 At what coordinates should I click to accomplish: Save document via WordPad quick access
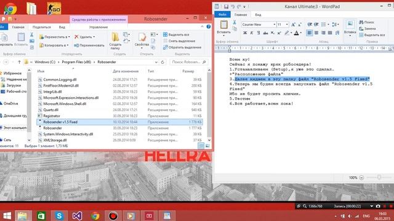tap(226, 7)
